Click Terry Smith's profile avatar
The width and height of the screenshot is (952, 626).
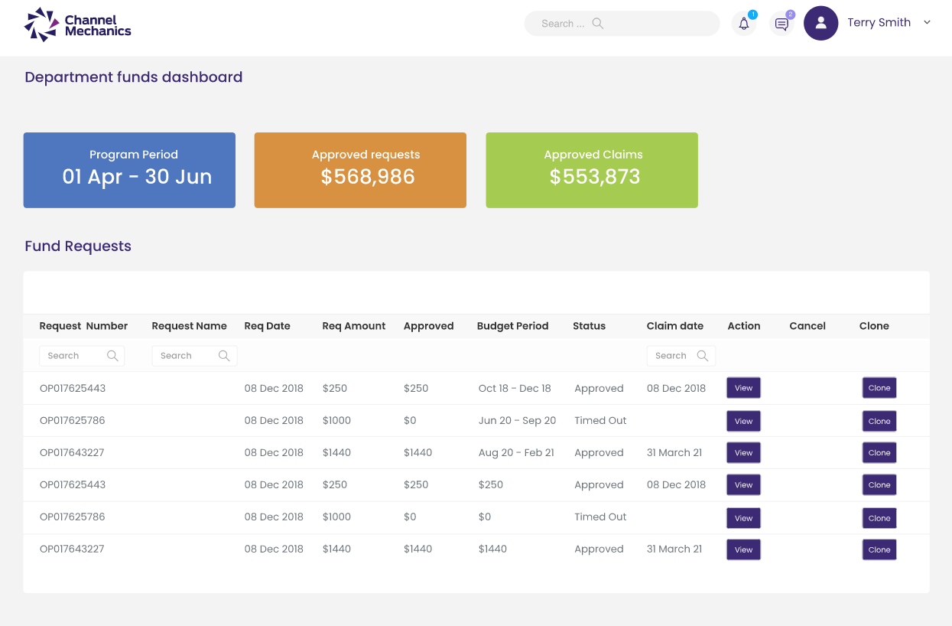[820, 23]
